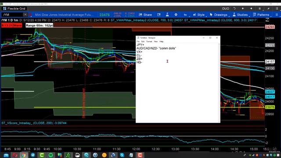Image resolution: width=281 pixels, height=158 pixels.
Task: Click the 12:00 time axis label
Action: 136,149
